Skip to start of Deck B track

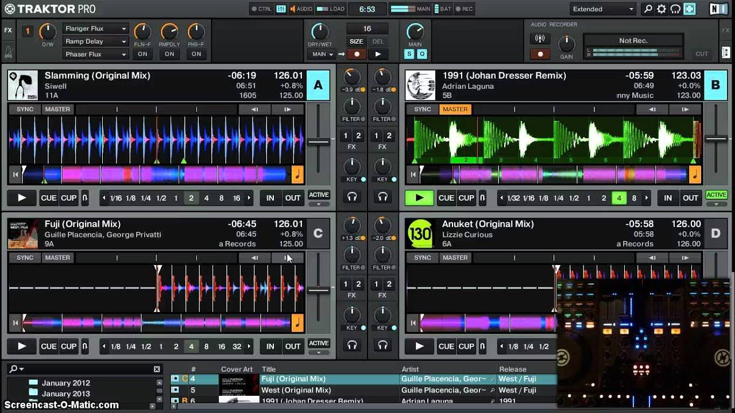[x=412, y=174]
